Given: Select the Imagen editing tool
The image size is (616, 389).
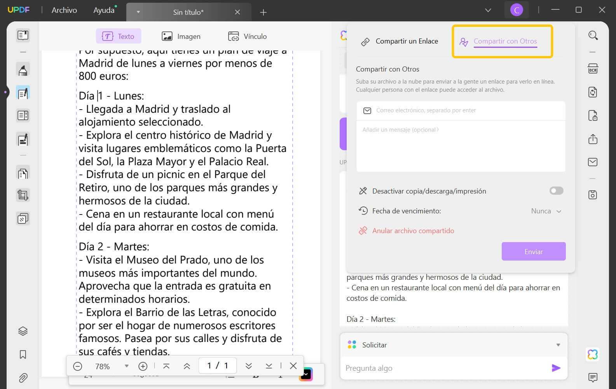Looking at the screenshot, I should coord(181,36).
